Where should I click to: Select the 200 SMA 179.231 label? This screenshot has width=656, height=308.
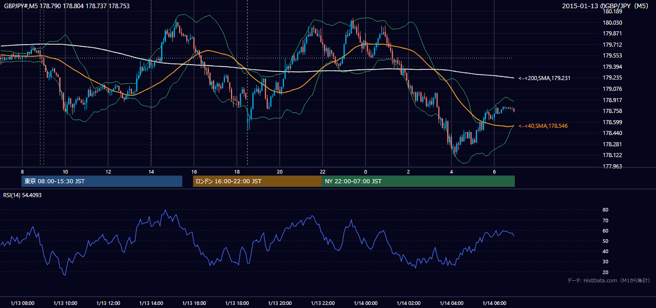pos(545,78)
